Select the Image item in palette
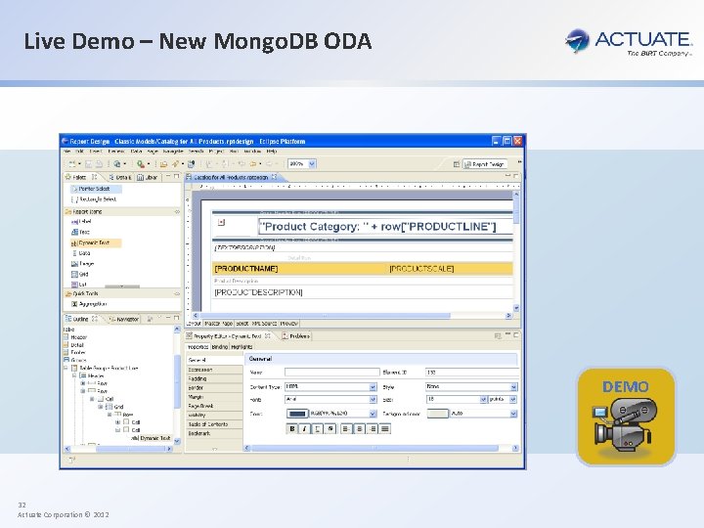 pos(82,264)
